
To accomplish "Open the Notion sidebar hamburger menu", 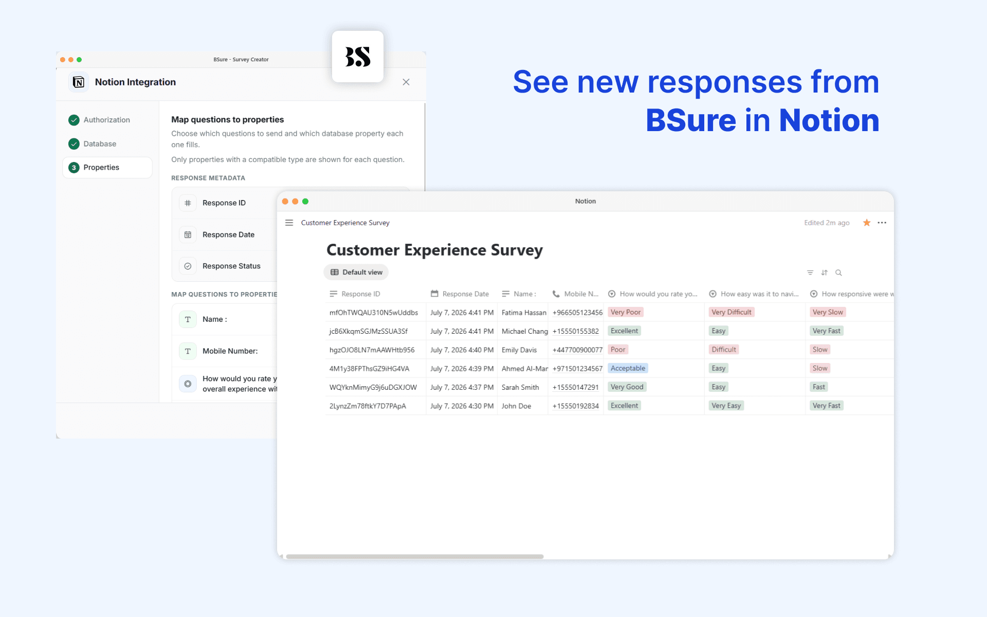I will click(289, 223).
